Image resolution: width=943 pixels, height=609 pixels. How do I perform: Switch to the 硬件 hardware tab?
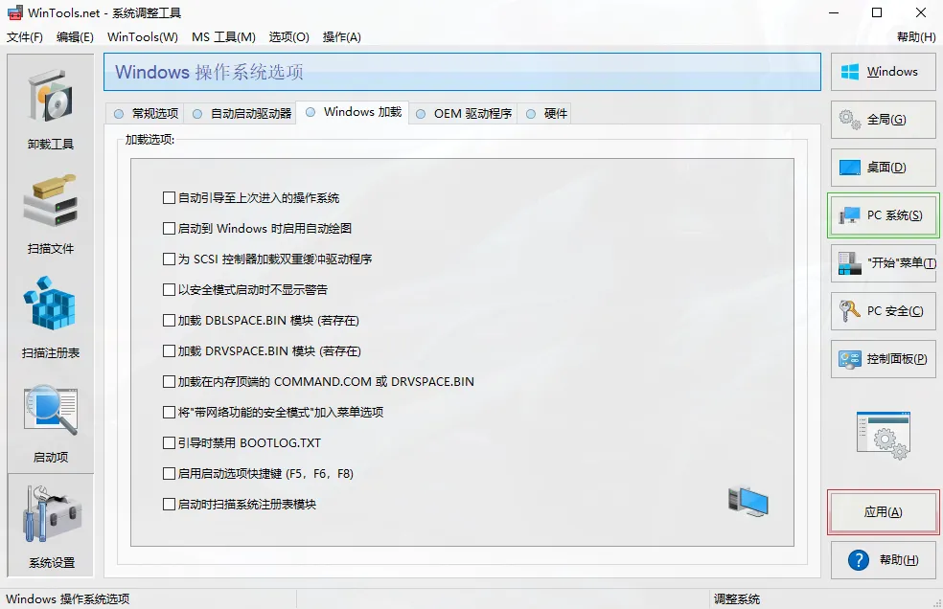(x=546, y=114)
